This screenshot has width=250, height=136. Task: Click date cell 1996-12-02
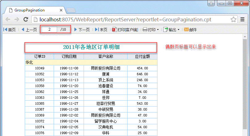coord(69,115)
